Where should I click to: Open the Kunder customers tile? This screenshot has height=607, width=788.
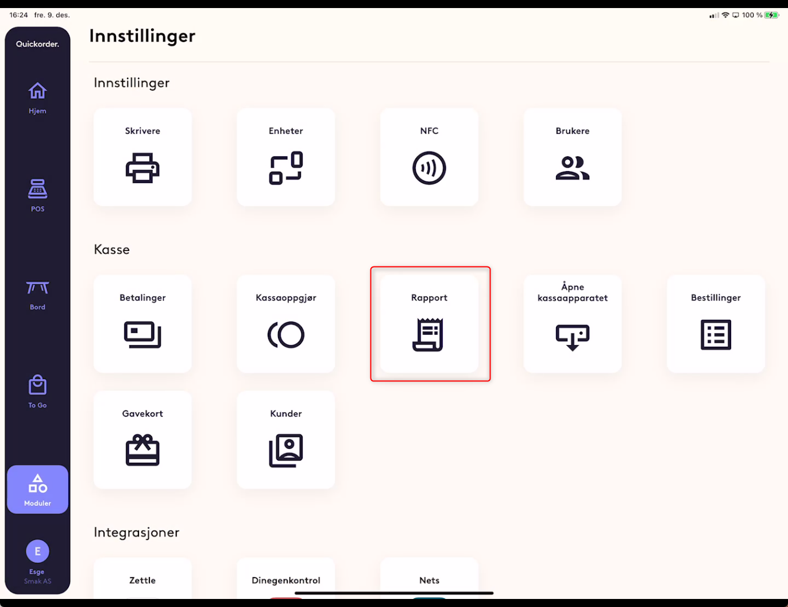coord(286,440)
